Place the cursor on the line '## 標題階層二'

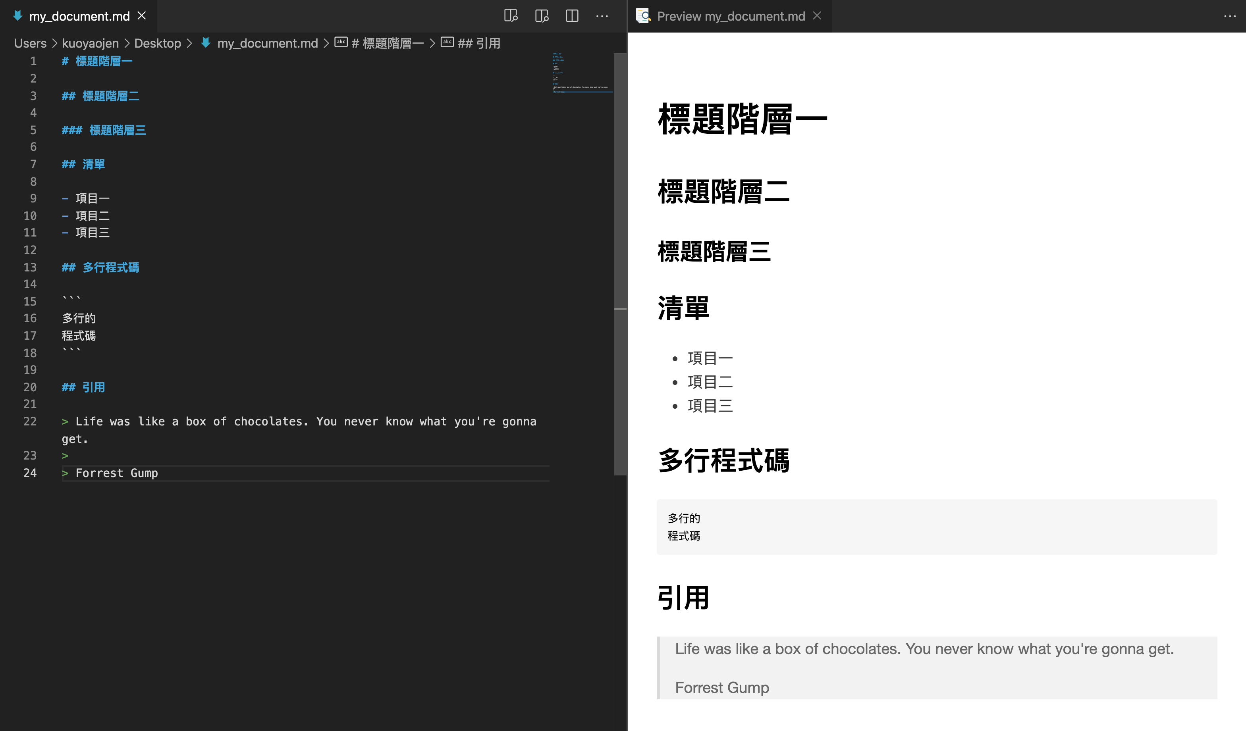point(100,96)
